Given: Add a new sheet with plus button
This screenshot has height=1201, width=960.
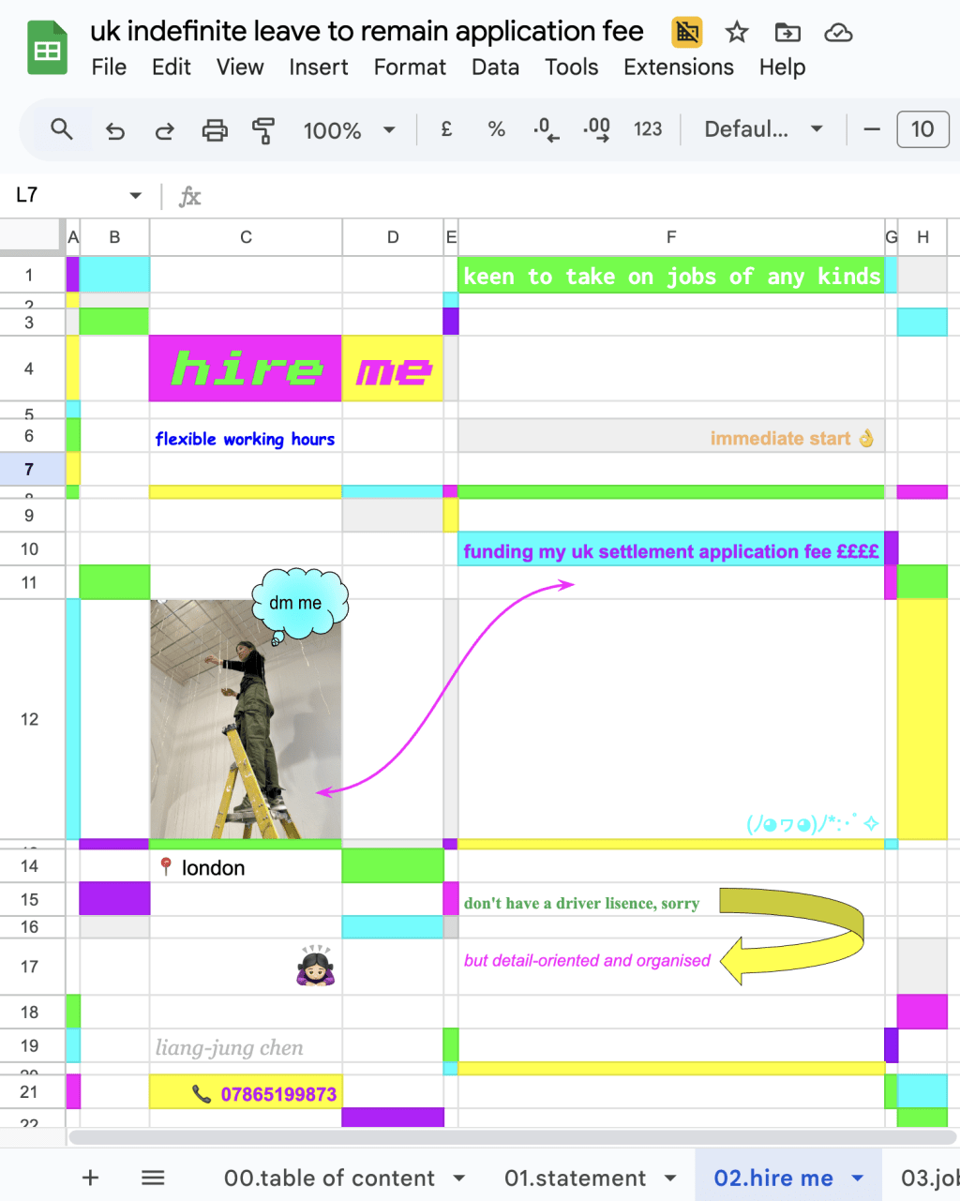Looking at the screenshot, I should click(x=91, y=1178).
